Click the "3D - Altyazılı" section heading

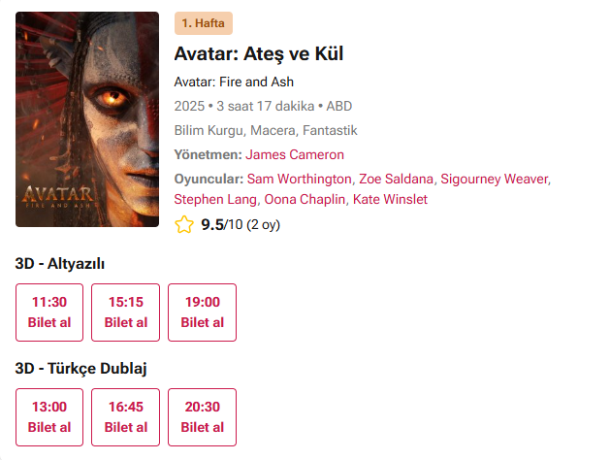[x=60, y=264]
